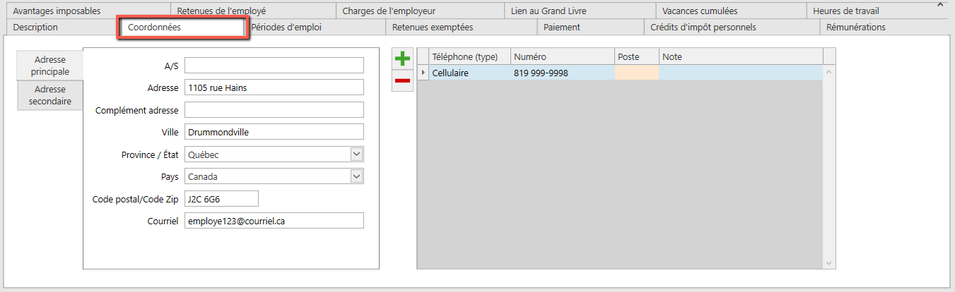The width and height of the screenshot is (955, 292).
Task: Go to the Lien au Grand Livre tab
Action: click(x=579, y=11)
